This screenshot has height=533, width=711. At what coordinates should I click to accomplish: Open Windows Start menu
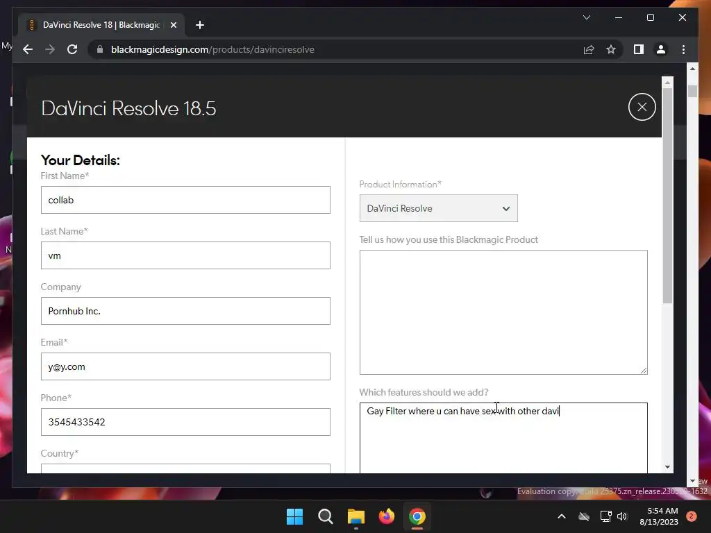pyautogui.click(x=294, y=516)
